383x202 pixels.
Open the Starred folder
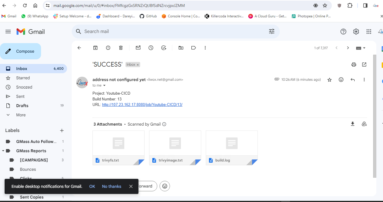tap(23, 78)
